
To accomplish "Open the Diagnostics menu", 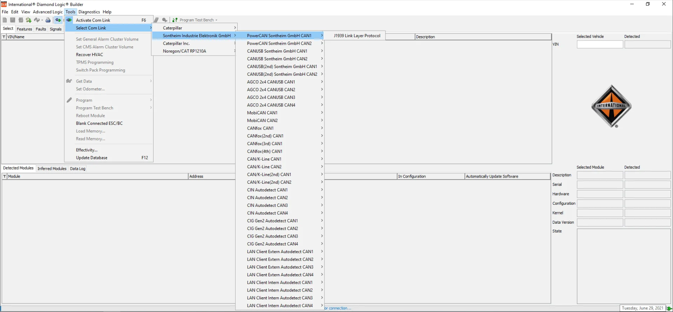I will 89,12.
